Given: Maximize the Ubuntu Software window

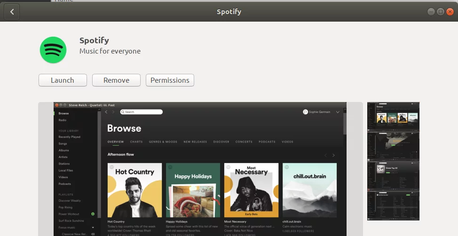Looking at the screenshot, I should 441,12.
